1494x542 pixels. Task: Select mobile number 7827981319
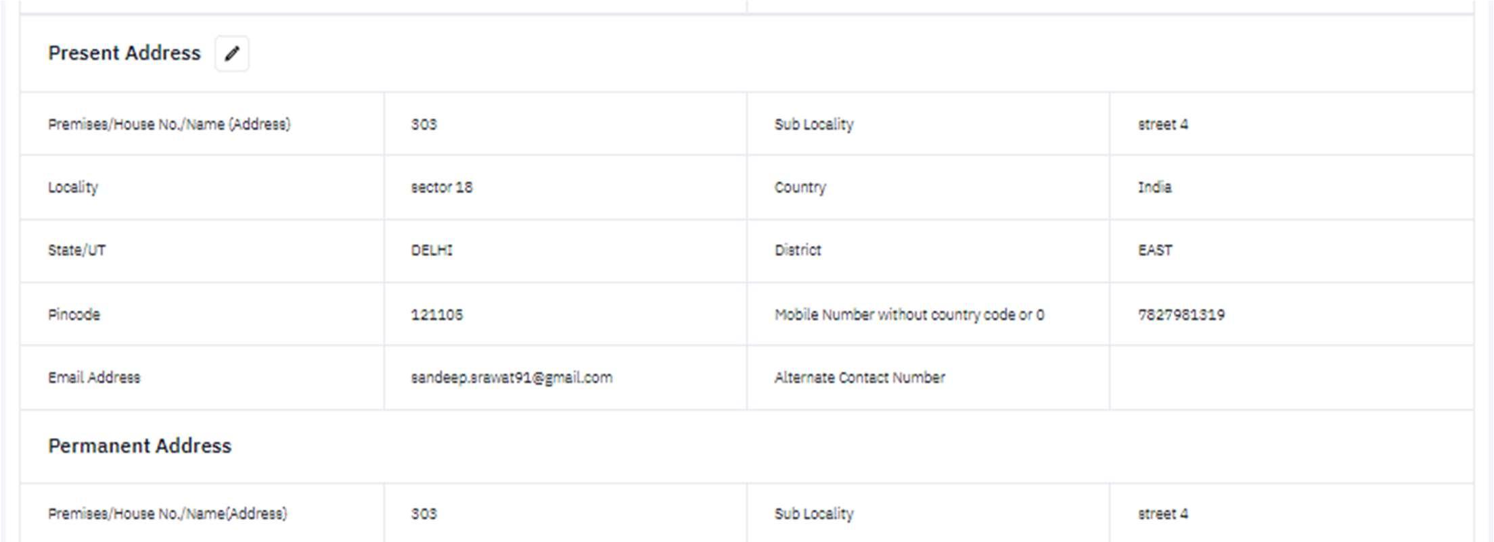1181,314
